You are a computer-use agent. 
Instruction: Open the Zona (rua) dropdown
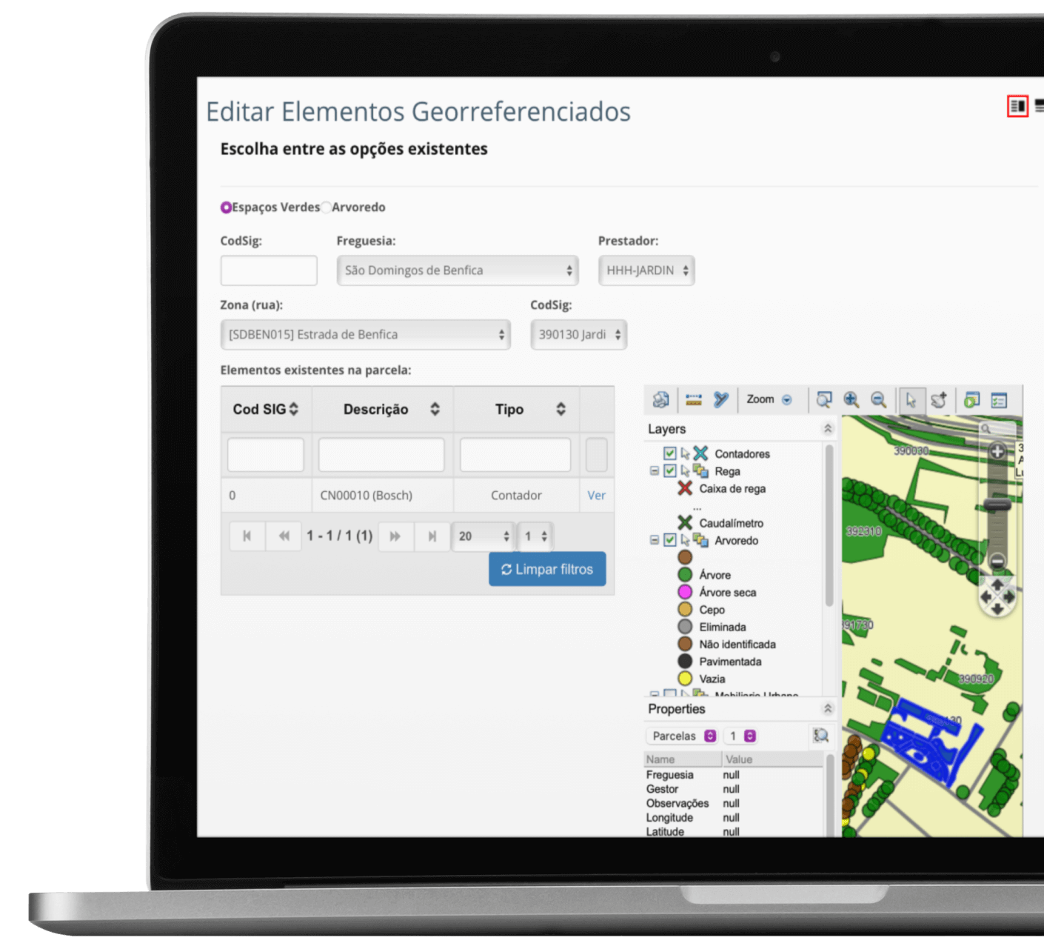point(365,335)
